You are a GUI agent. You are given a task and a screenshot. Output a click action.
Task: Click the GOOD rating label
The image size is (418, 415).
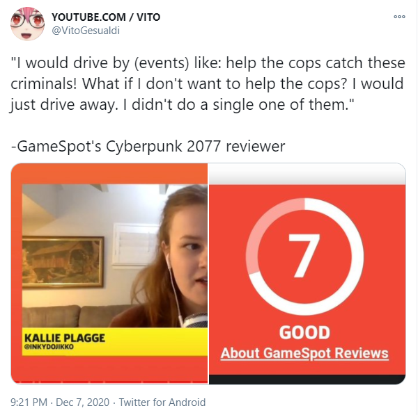(x=304, y=332)
